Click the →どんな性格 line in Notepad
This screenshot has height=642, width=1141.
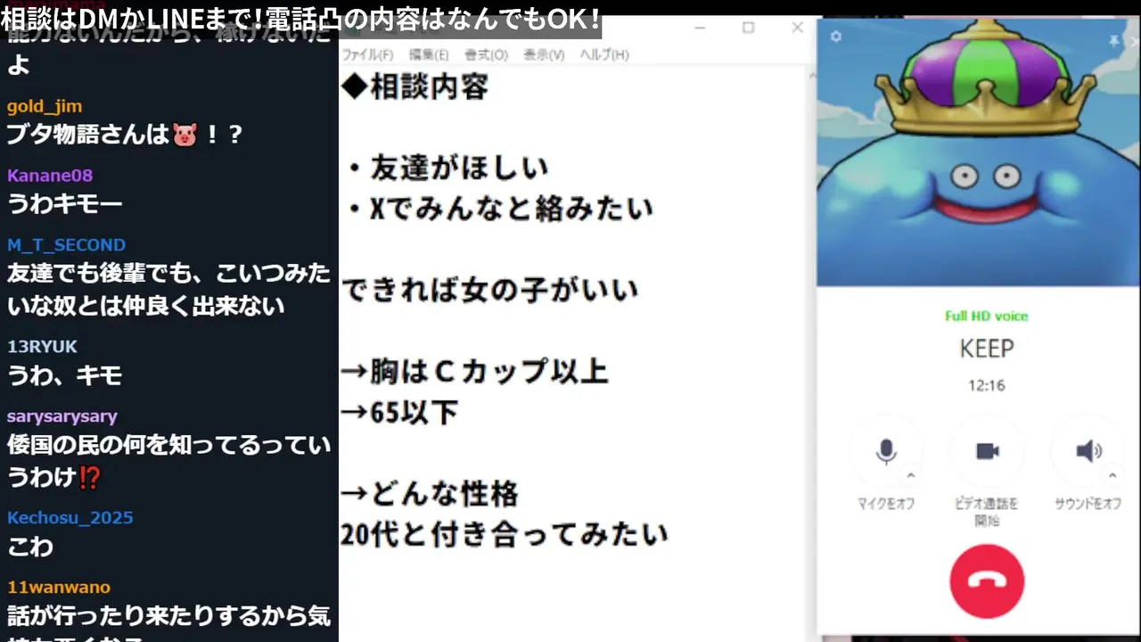tap(430, 493)
